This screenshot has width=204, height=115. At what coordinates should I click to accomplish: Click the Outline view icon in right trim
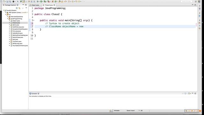(x=200, y=16)
